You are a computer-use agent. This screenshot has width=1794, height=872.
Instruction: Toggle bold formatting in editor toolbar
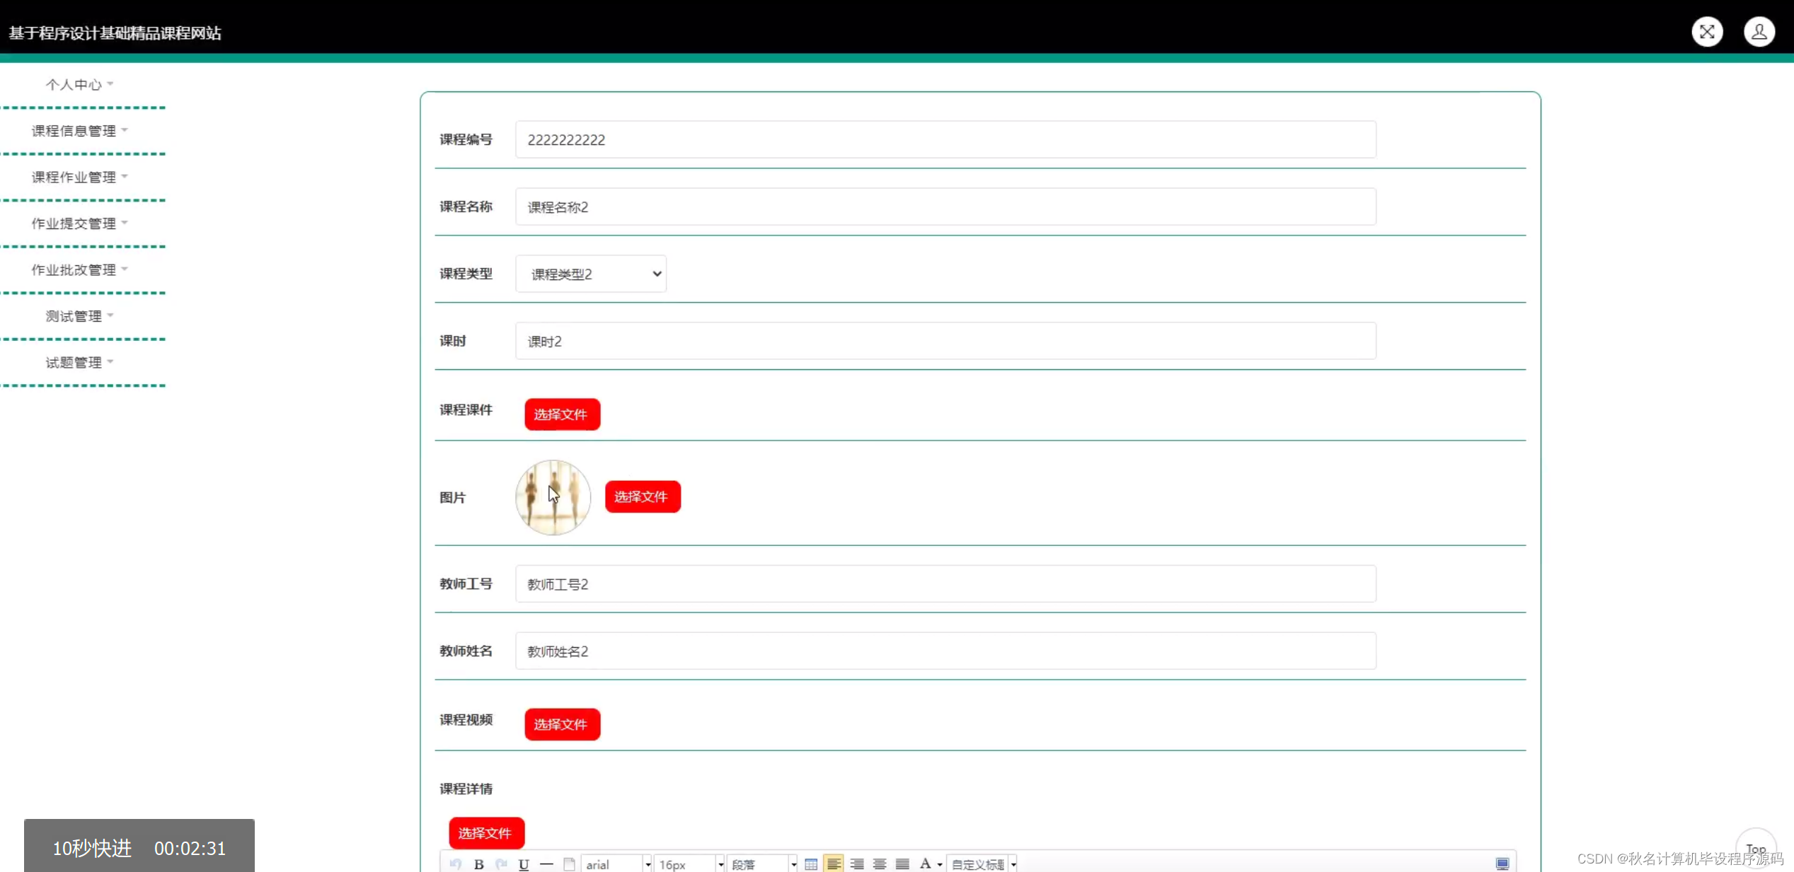(x=479, y=864)
